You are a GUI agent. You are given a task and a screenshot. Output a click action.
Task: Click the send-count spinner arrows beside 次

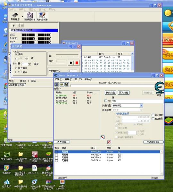pyautogui.click(x=27, y=58)
